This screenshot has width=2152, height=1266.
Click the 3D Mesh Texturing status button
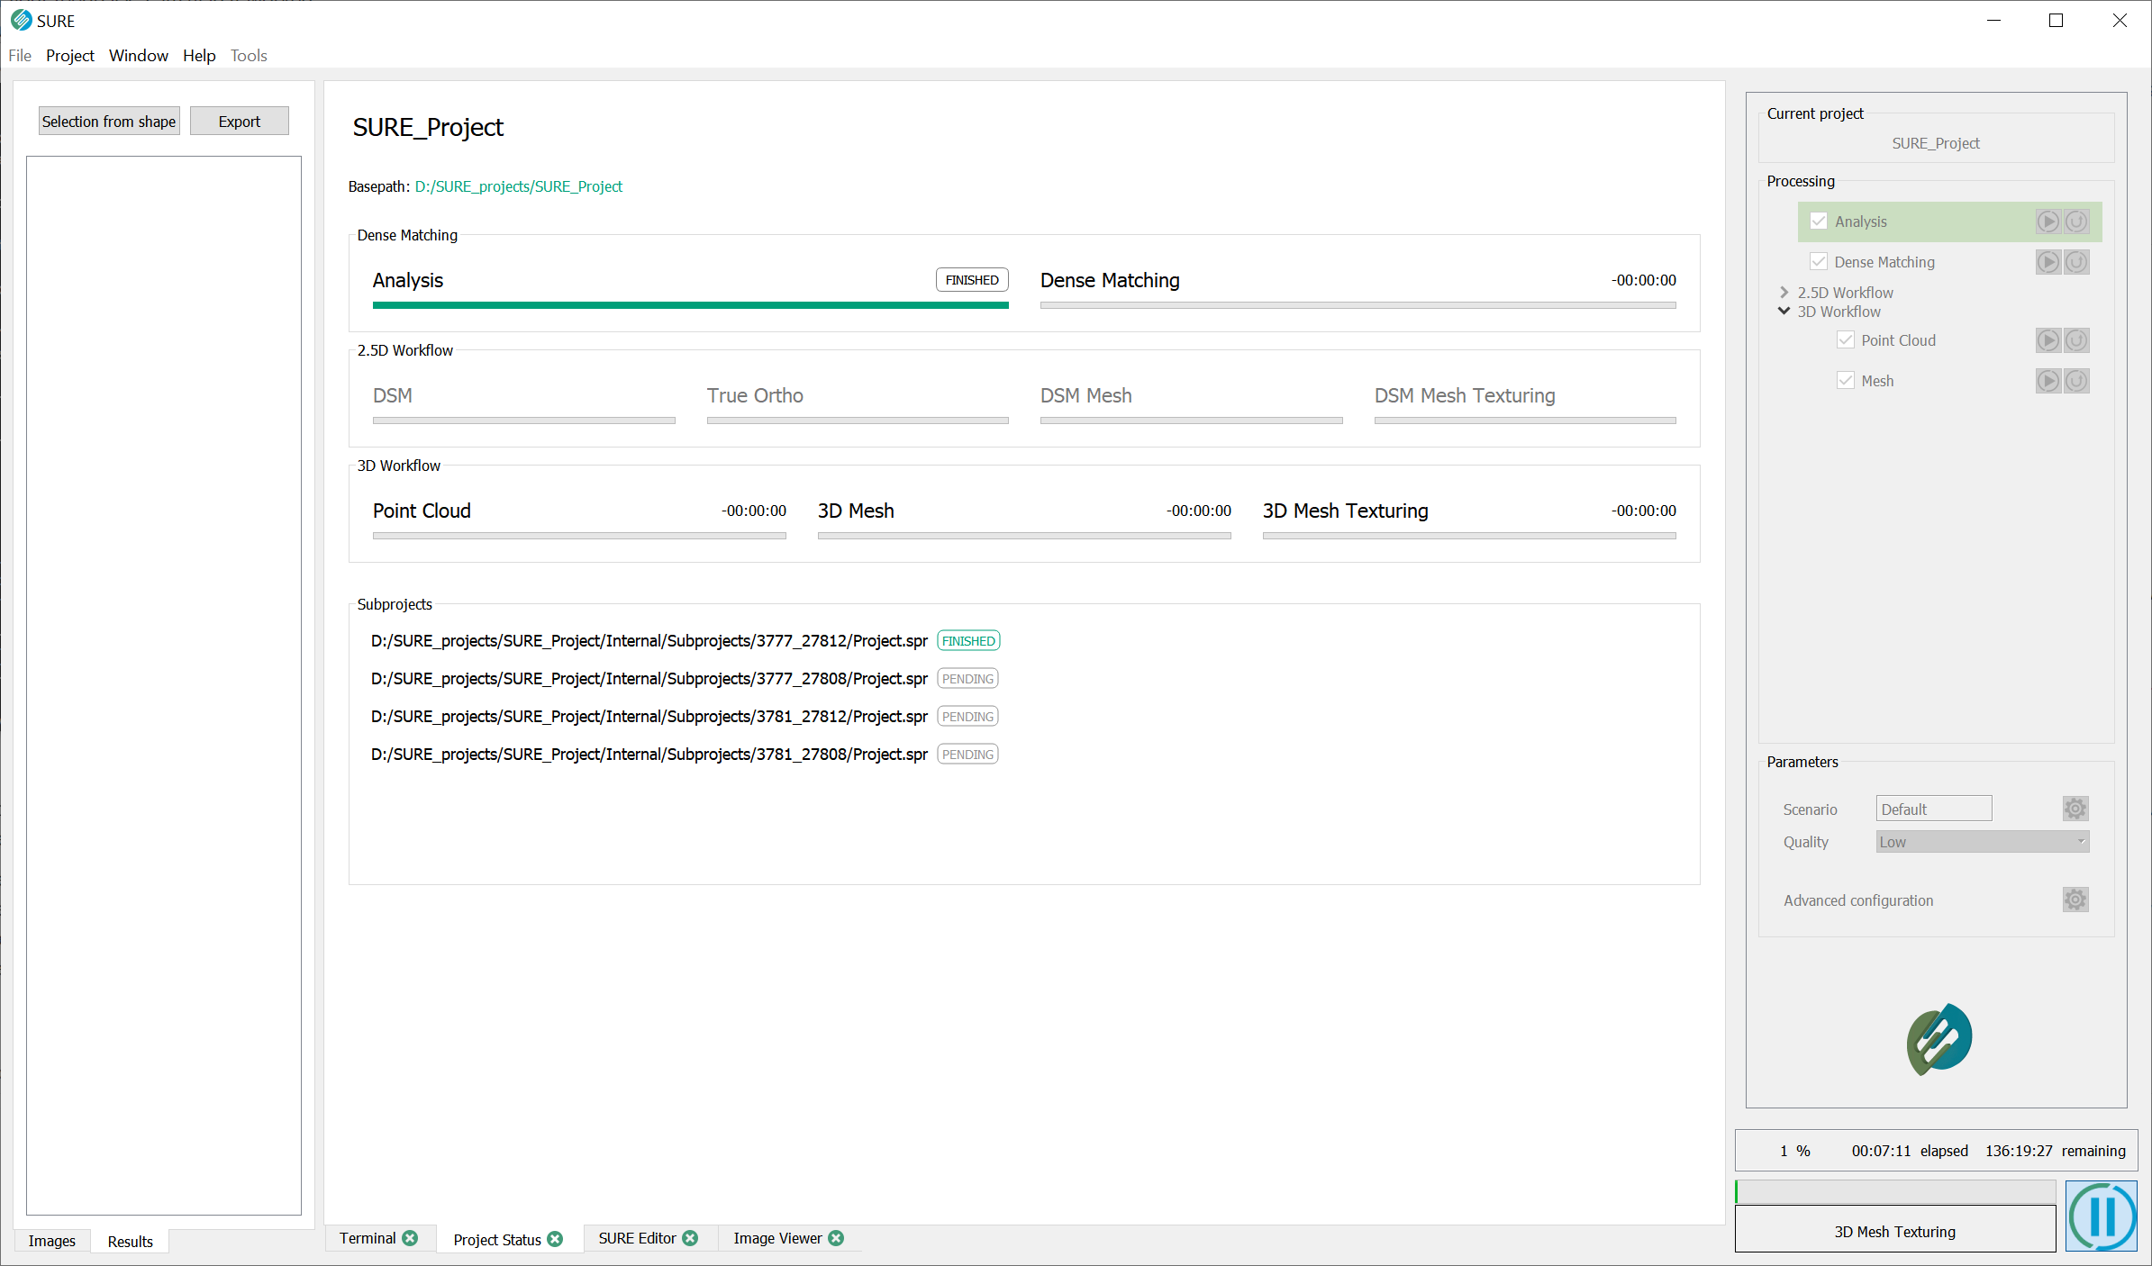[x=1895, y=1231]
